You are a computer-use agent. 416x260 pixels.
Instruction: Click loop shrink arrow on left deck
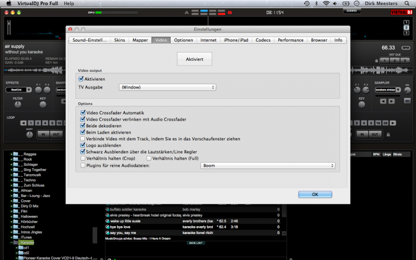23,123
